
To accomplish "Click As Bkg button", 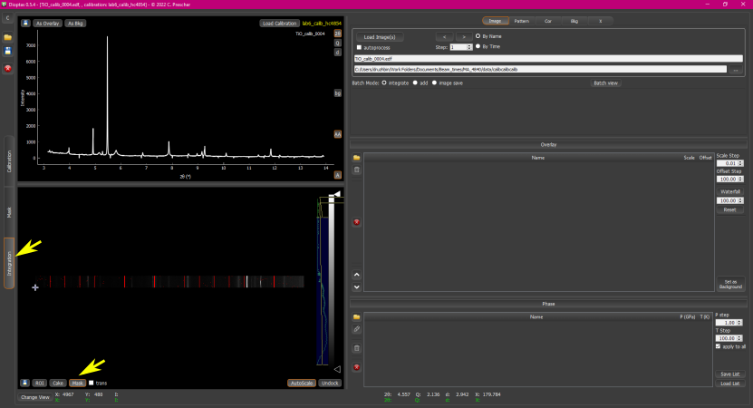I will (x=75, y=23).
